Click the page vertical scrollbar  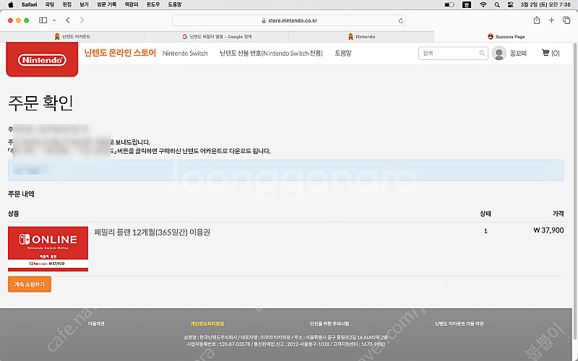574,191
